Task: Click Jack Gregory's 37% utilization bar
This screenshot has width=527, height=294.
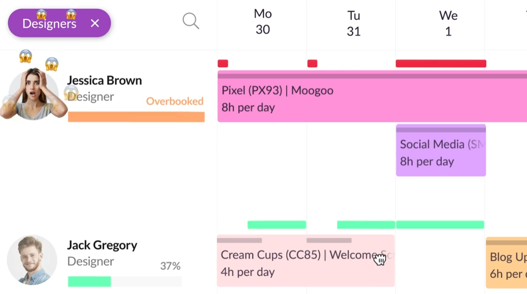Action: (125, 282)
